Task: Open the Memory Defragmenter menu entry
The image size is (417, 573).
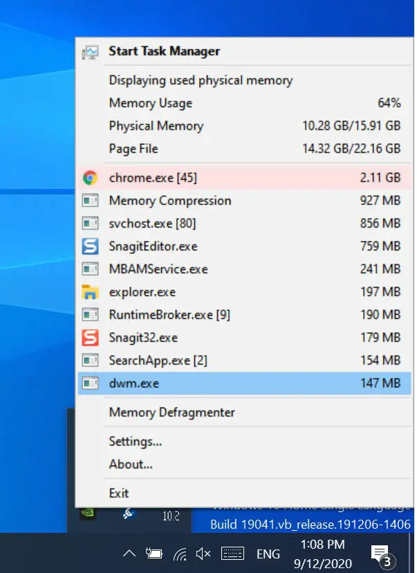Action: (244, 412)
